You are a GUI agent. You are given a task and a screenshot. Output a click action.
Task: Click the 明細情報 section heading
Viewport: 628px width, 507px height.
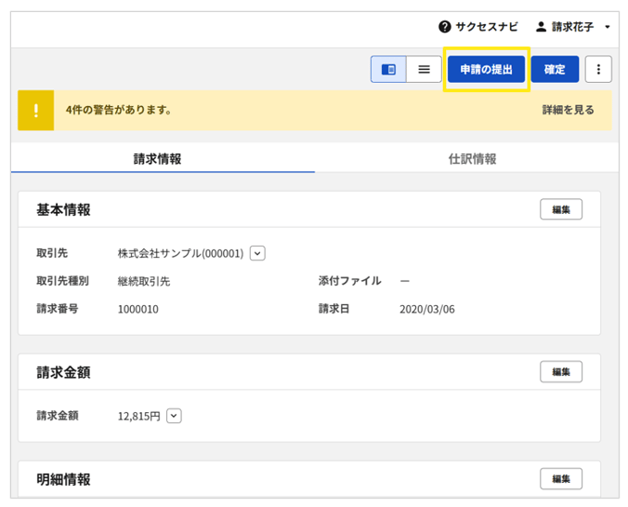63,479
